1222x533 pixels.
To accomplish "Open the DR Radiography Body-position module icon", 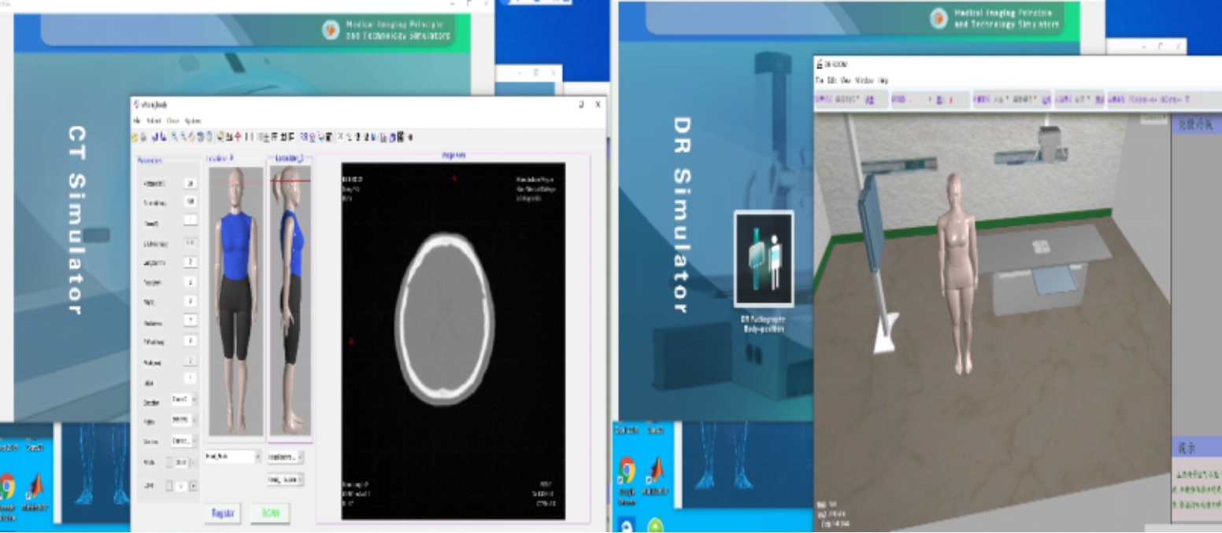I will pos(764,259).
